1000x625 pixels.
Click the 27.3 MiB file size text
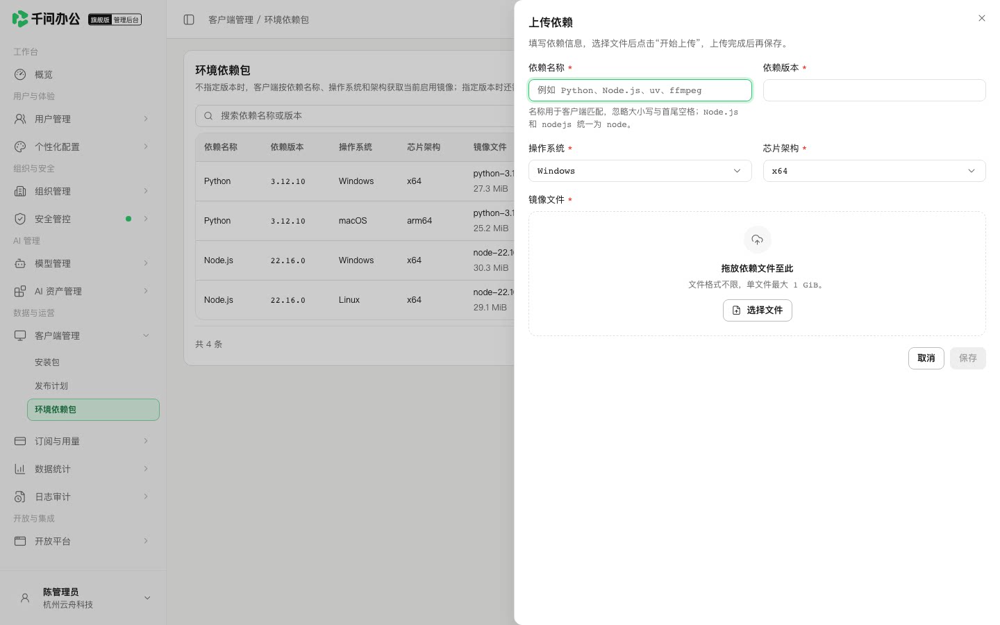[x=491, y=189]
